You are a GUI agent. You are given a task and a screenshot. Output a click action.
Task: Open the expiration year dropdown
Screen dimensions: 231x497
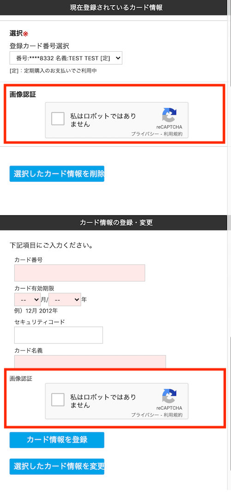(65, 299)
